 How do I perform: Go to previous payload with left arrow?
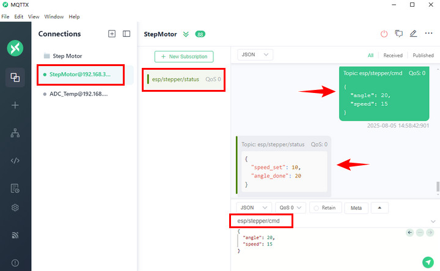click(410, 232)
